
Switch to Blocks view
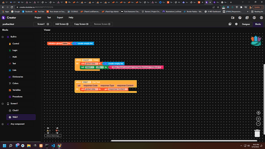pyautogui.click(x=258, y=24)
